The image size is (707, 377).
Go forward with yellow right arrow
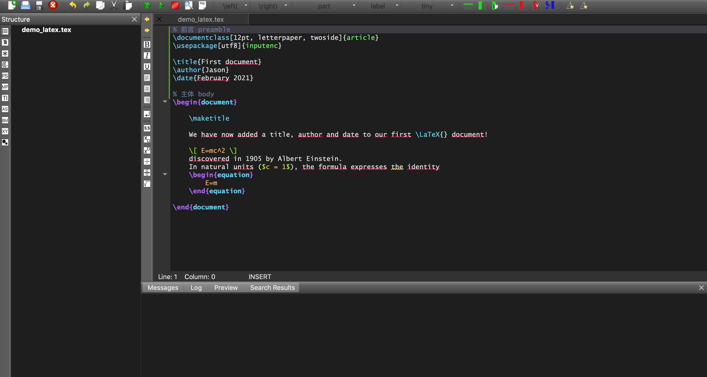click(x=147, y=30)
